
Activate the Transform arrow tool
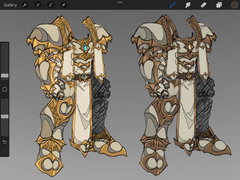(64, 5)
